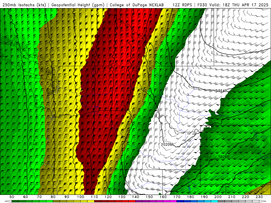This screenshot has width=271, height=203.
Task: Click the 80 value on the color scale
Action: coord(53,197)
